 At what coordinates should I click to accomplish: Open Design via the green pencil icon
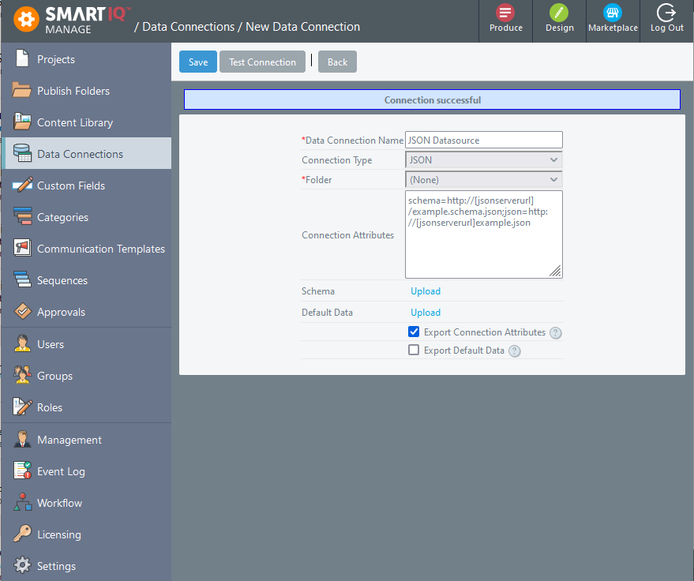point(559,13)
